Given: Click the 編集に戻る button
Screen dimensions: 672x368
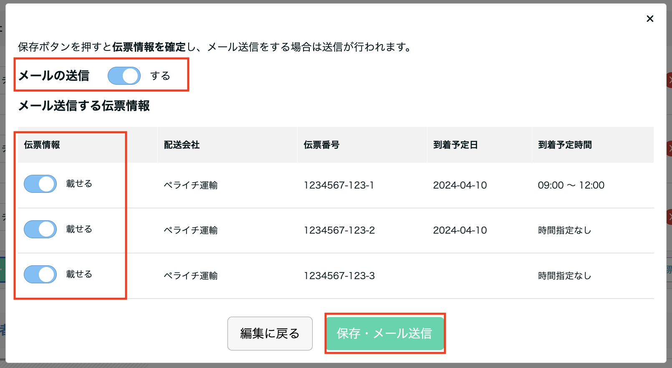Looking at the screenshot, I should [270, 333].
